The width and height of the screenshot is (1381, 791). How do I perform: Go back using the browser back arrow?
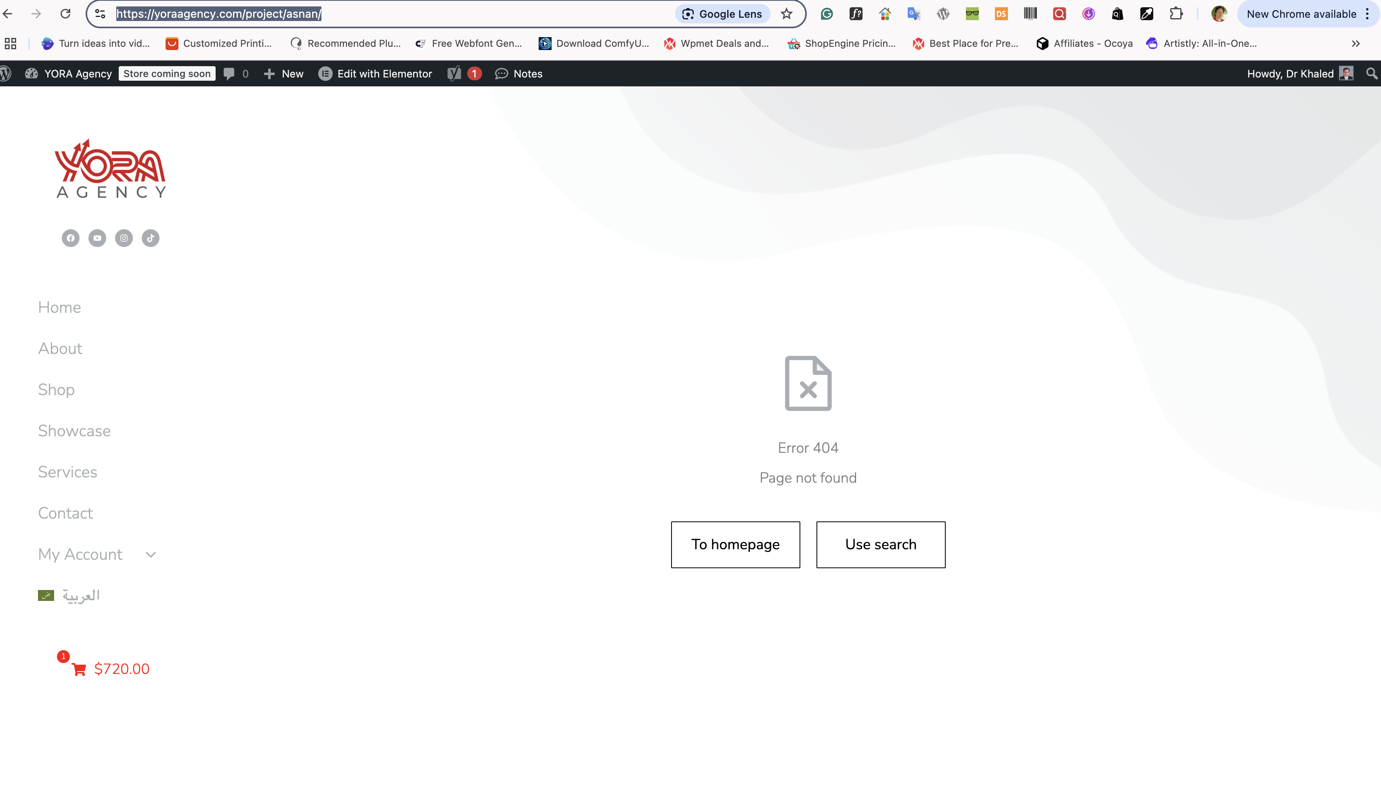pos(8,14)
